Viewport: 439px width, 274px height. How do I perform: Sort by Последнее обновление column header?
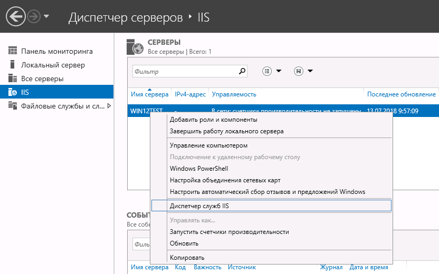pyautogui.click(x=401, y=94)
